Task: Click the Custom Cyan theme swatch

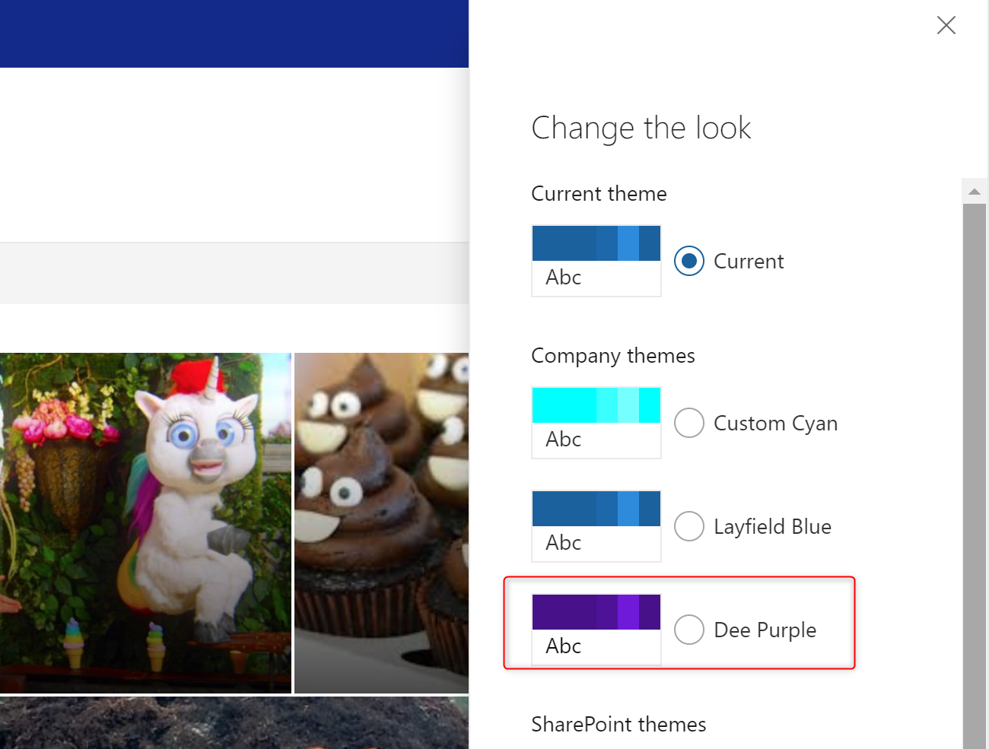Action: tap(596, 423)
